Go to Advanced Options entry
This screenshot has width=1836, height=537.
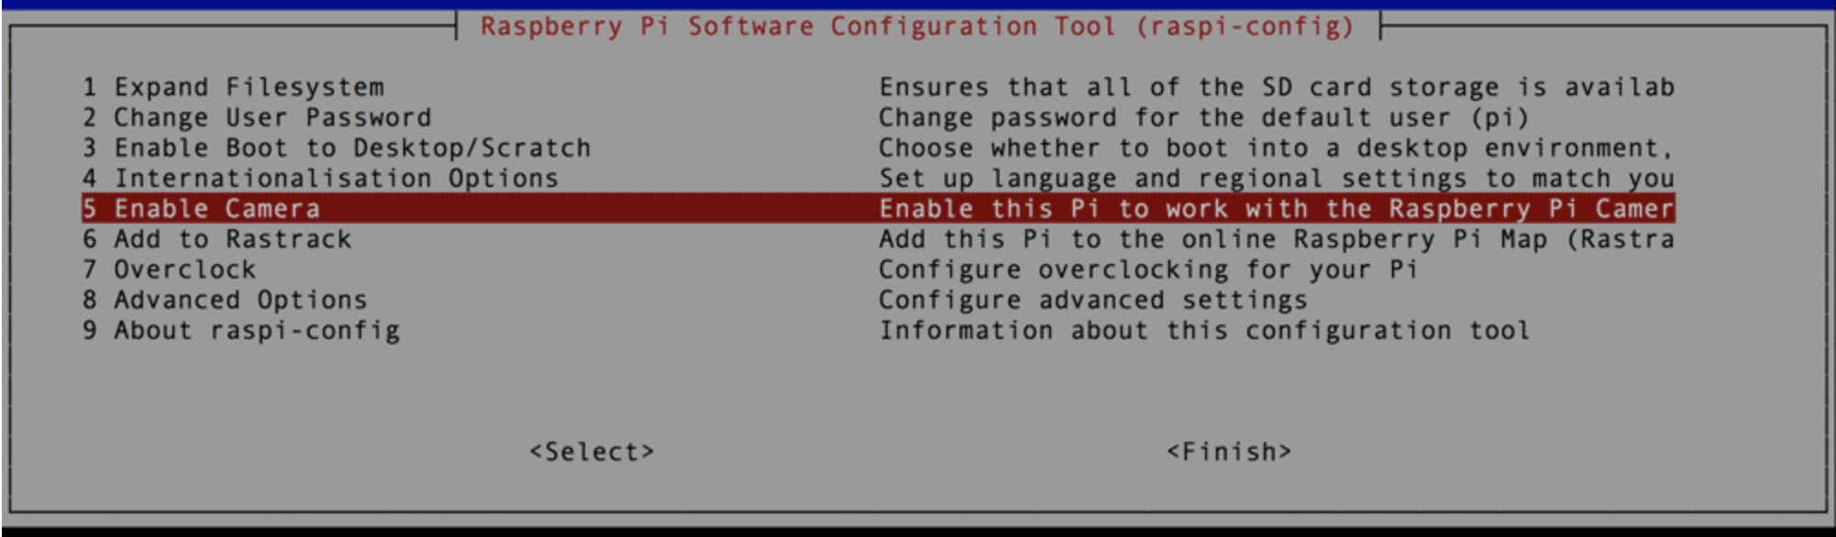225,300
